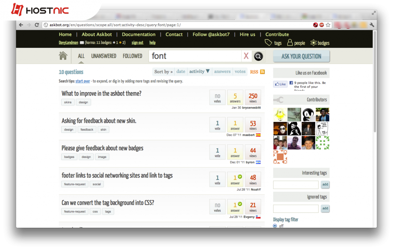The height and width of the screenshot is (250, 393).
Task: Click Home in the top navigation
Action: point(65,35)
